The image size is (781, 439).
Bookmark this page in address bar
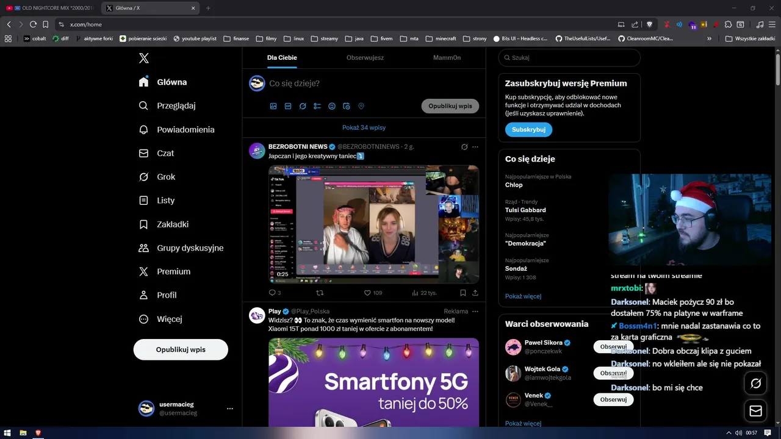tap(45, 24)
